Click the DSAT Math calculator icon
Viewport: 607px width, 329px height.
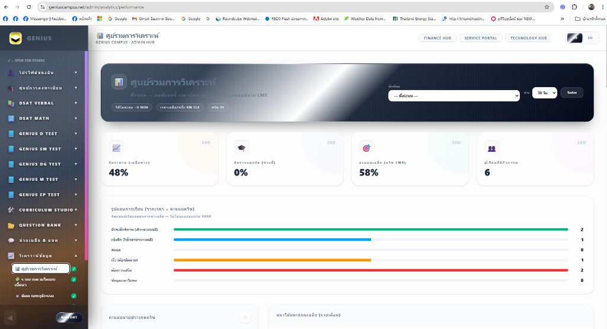(11, 119)
